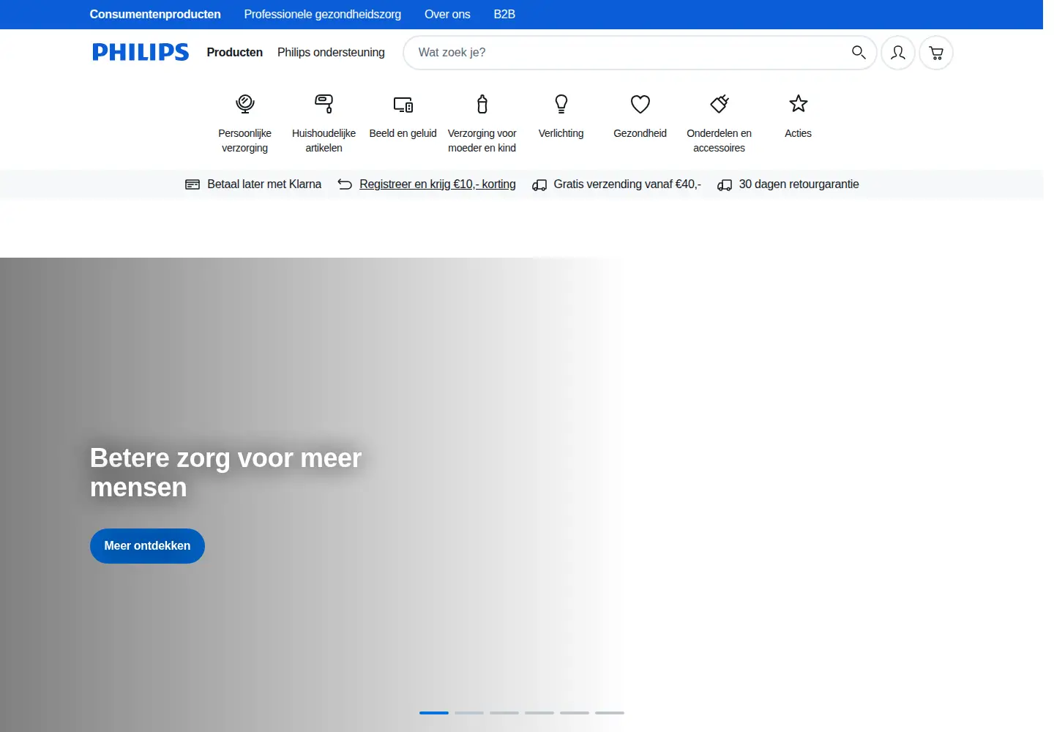The height and width of the screenshot is (732, 1054).
Task: Click the delivery truck icon beside Gratis verzending
Action: 539,184
